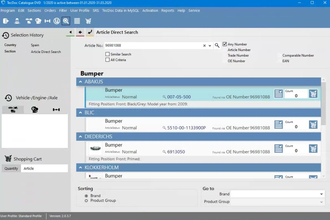
Task: Open details icon for ABAKUS 007-05-500
Action: [x=279, y=94]
